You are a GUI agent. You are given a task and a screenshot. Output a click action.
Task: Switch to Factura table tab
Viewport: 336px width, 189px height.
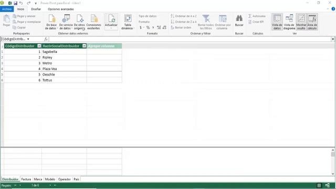(x=26, y=179)
